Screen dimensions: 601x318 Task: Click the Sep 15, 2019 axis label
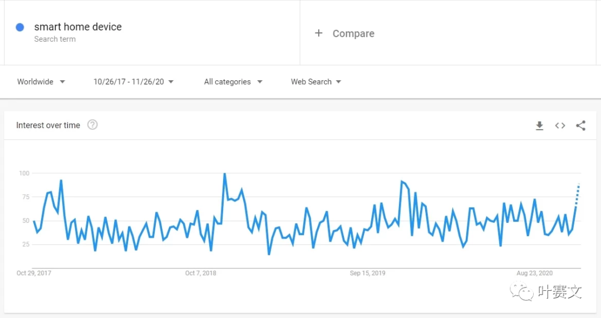pos(367,273)
